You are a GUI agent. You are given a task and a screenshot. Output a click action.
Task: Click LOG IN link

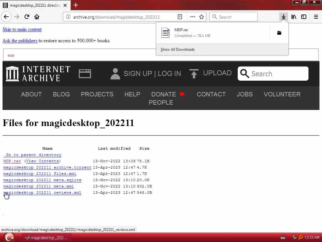169,74
